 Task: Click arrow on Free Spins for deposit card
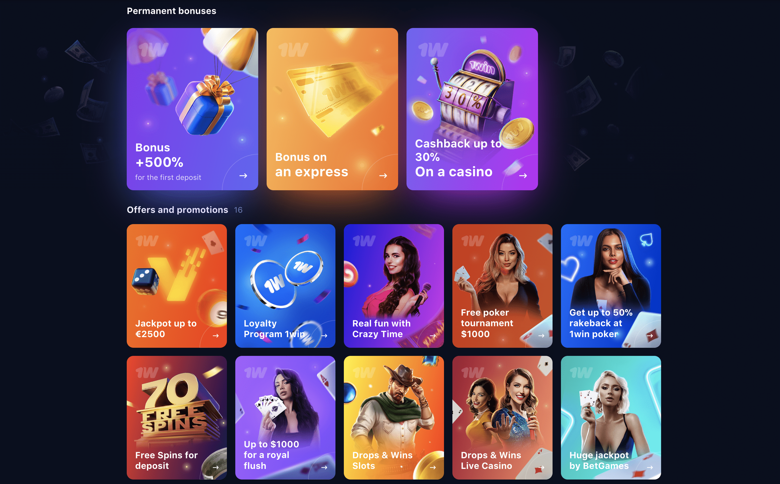[216, 467]
